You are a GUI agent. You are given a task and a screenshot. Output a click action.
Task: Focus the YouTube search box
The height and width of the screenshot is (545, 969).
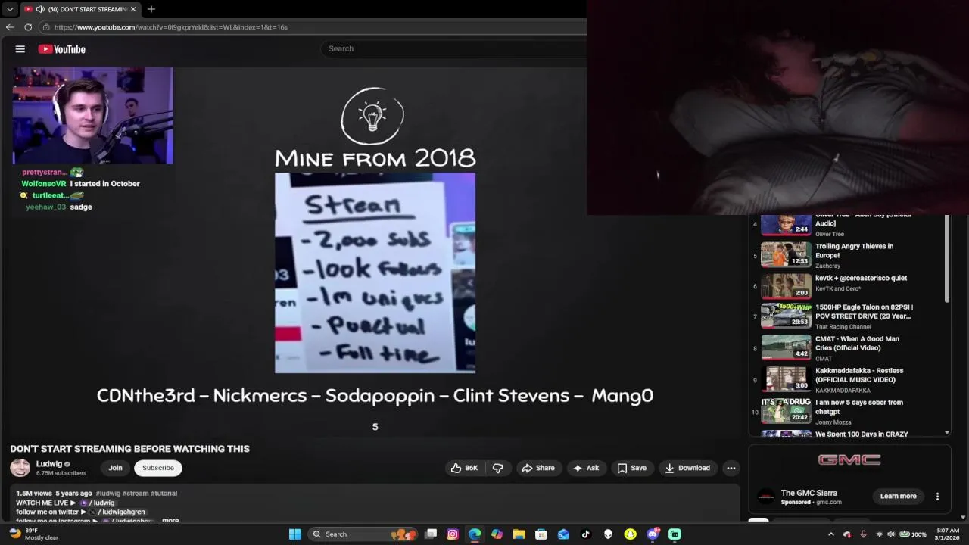tap(454, 48)
